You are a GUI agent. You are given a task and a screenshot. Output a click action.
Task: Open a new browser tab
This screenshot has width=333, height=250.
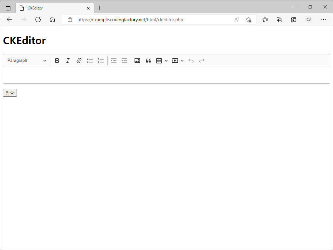pyautogui.click(x=99, y=8)
